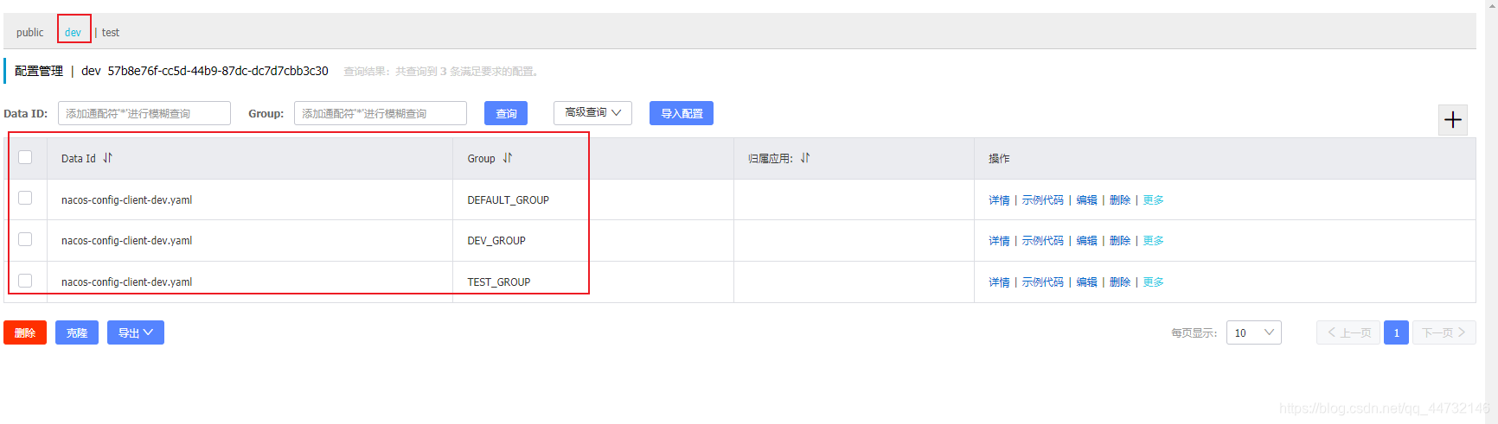Go to 下一页 next page
Image resolution: width=1498 pixels, height=424 pixels.
point(1444,332)
